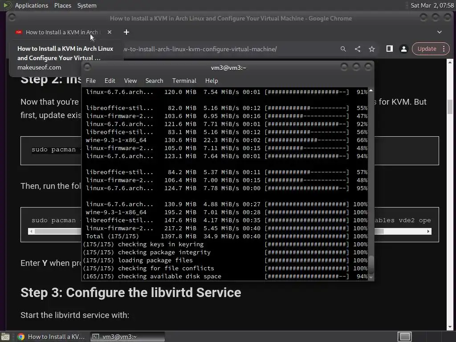Click Chrome page scroll down arrow
This screenshot has width=456, height=342.
click(450, 327)
